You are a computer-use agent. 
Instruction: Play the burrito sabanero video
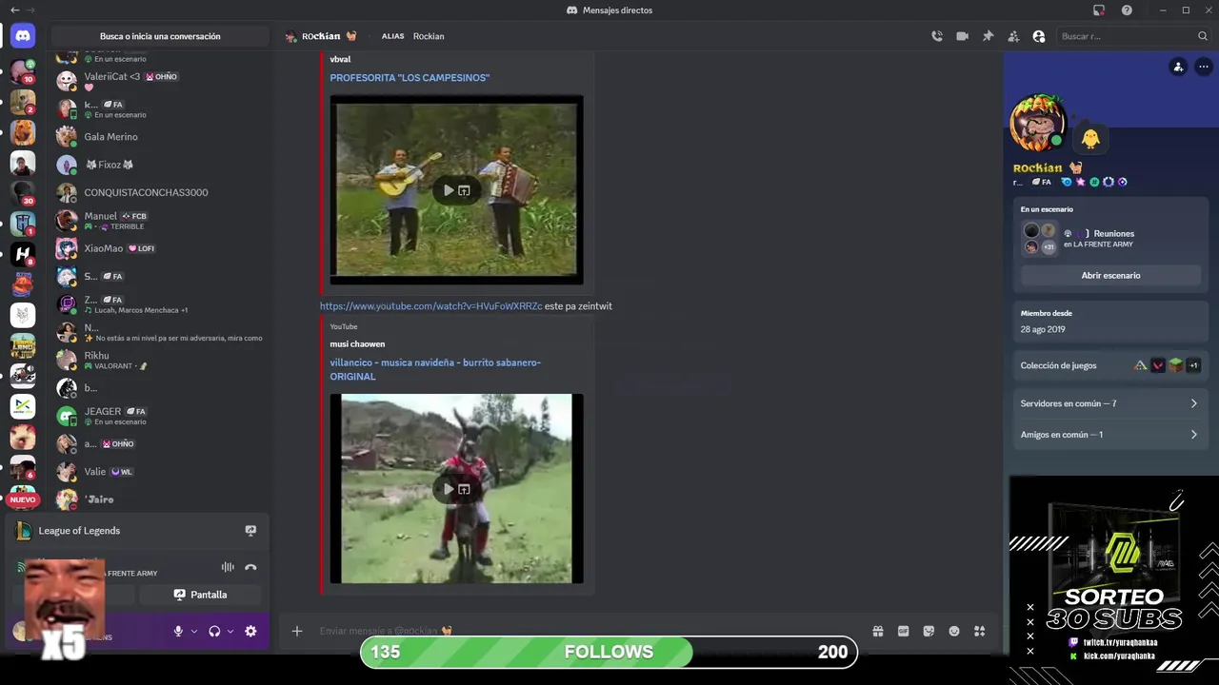click(x=449, y=489)
